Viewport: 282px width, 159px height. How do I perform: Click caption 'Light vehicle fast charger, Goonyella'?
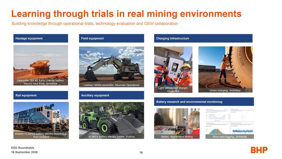tap(173, 89)
